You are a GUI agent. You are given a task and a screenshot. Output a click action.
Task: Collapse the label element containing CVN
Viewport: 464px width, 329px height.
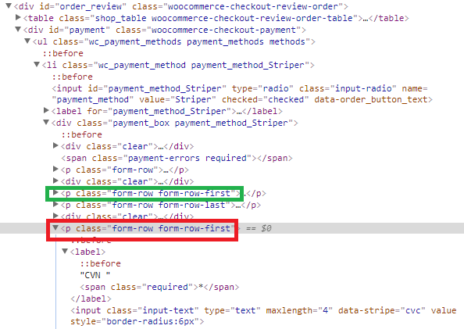pos(65,251)
